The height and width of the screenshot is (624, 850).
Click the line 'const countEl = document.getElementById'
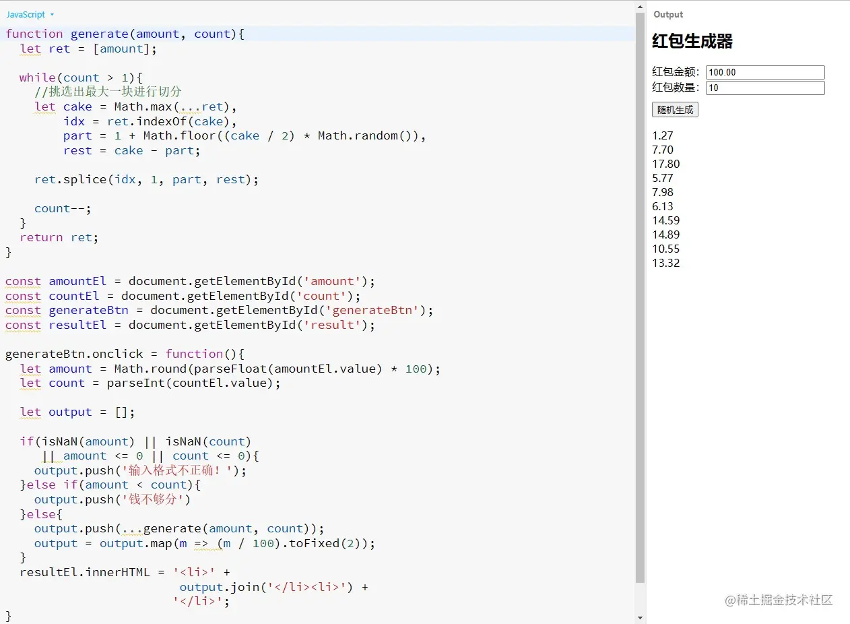pos(183,296)
